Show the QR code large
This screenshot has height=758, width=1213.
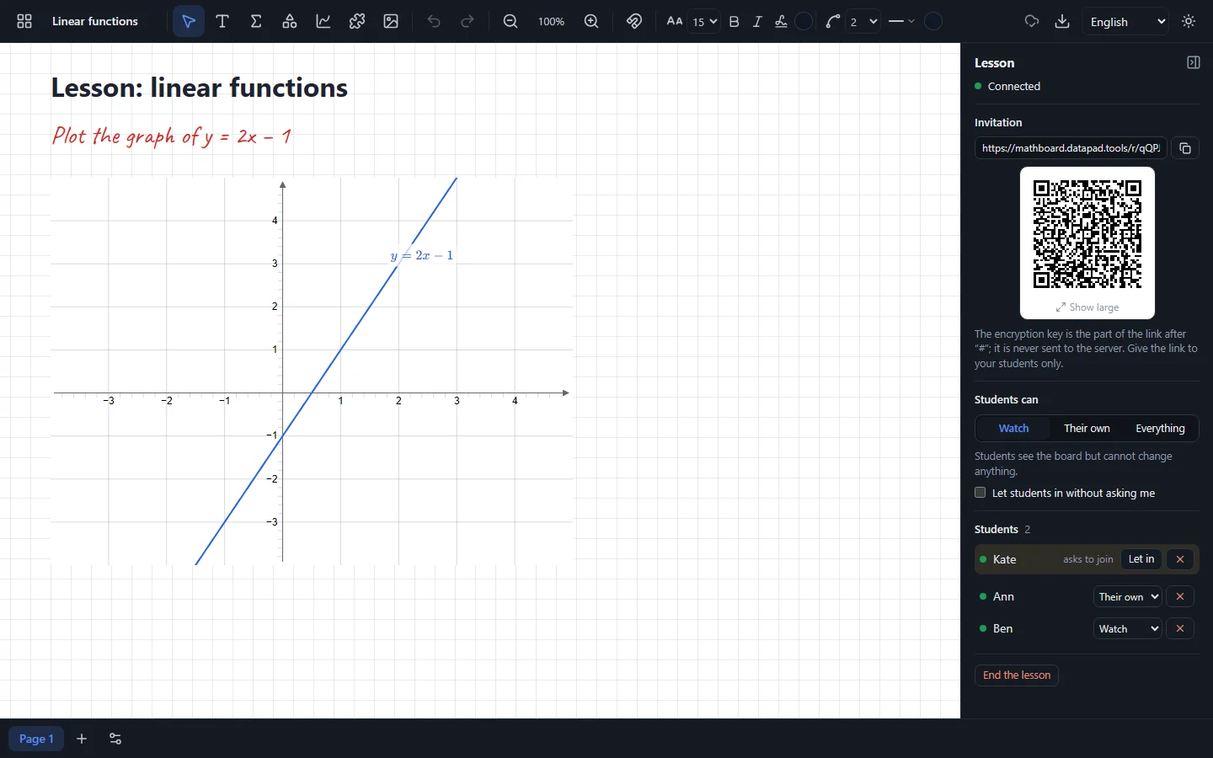[1087, 307]
